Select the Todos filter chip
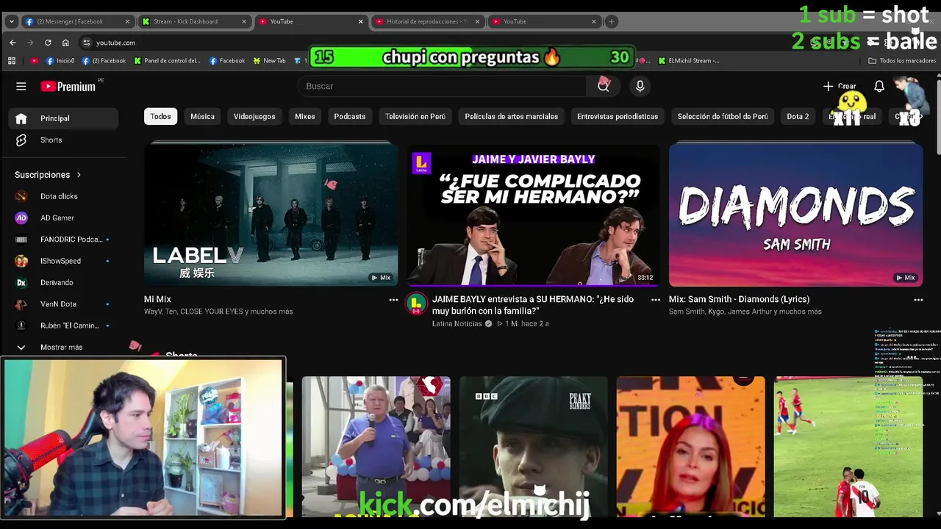This screenshot has height=529, width=941. tap(160, 116)
